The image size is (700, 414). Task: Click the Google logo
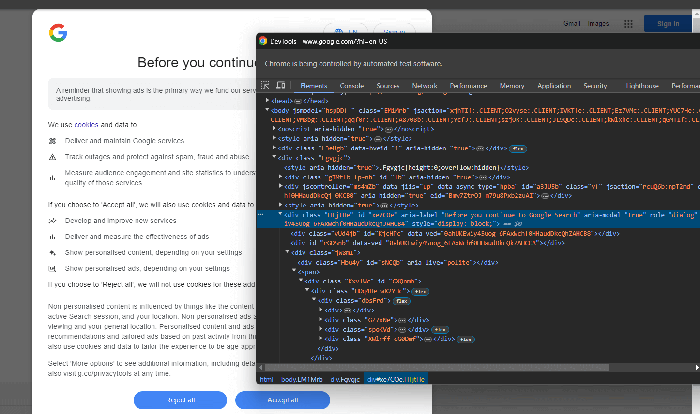coord(58,32)
